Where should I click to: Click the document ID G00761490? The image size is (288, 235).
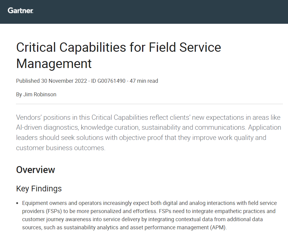click(108, 81)
